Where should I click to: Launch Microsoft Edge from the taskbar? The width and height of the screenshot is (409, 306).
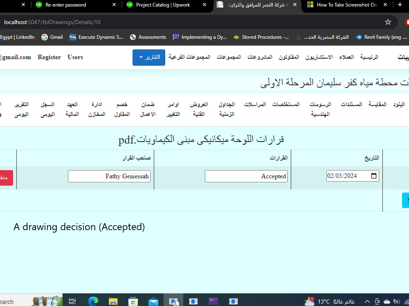click(x=93, y=302)
